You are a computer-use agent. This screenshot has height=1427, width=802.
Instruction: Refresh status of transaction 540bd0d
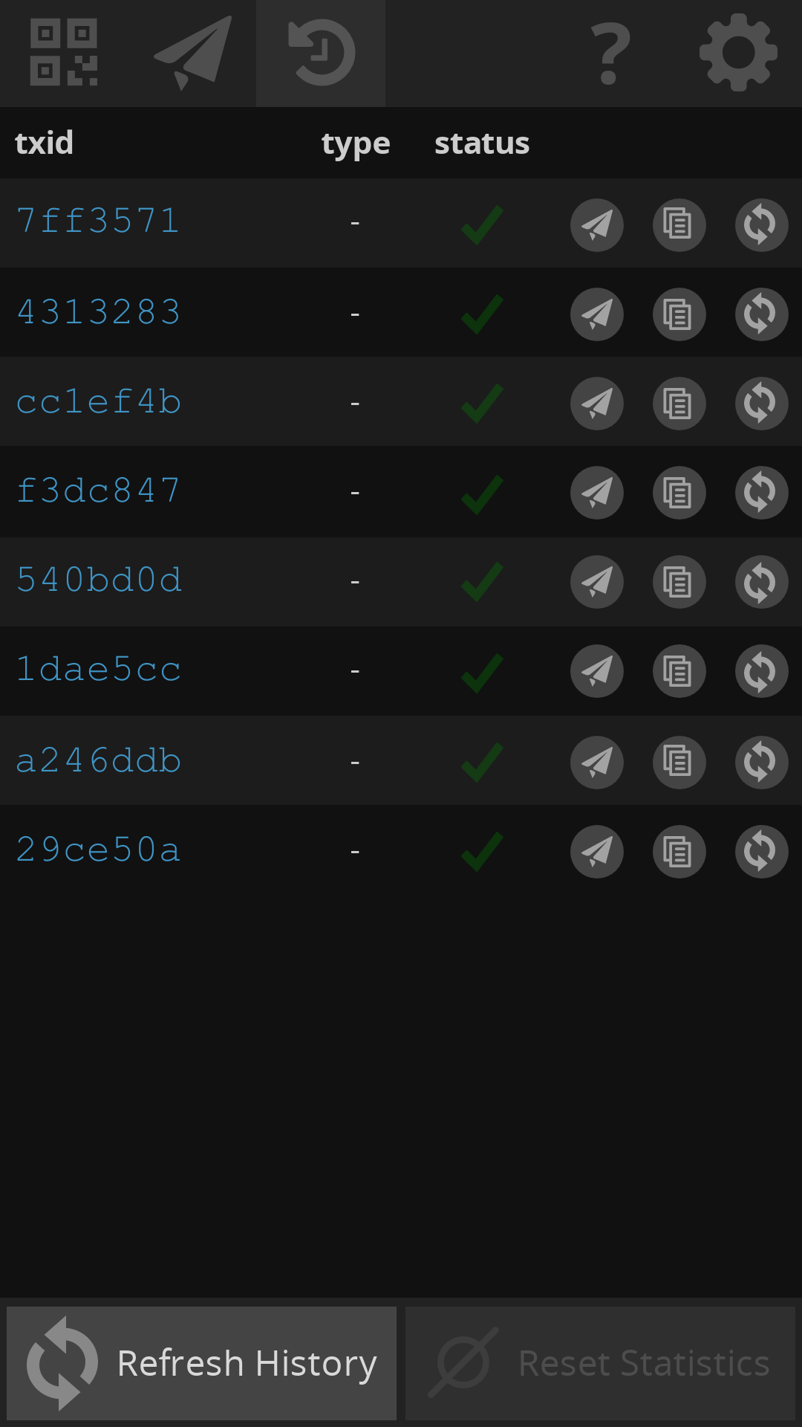[761, 582]
